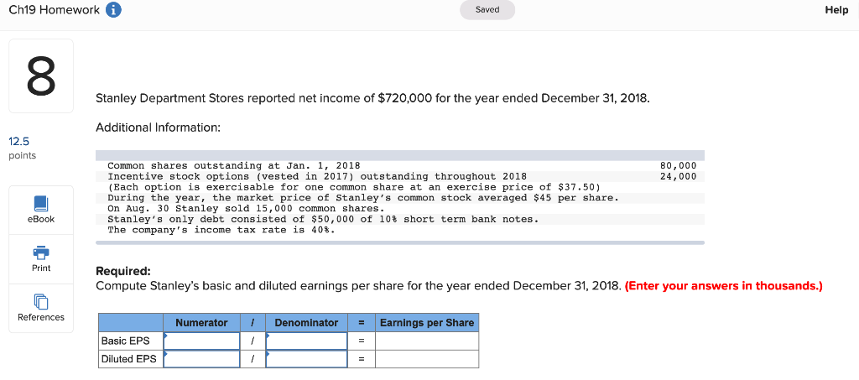Click the Denominator column header
This screenshot has width=859, height=380.
coord(306,322)
